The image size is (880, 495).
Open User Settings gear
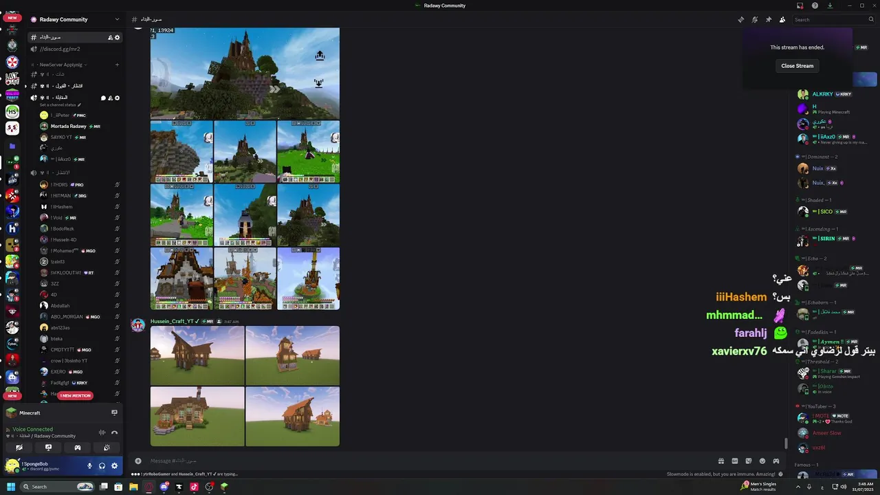click(114, 466)
